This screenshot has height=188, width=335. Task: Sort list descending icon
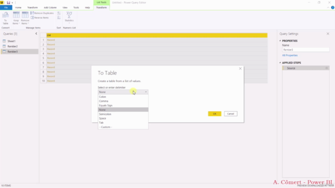pos(59,18)
